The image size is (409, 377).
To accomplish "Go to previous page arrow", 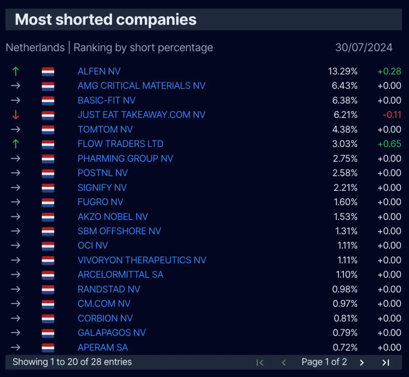I will click(284, 363).
